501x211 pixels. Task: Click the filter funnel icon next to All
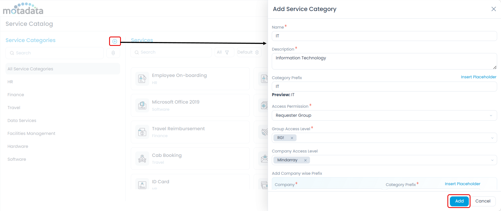[x=227, y=52]
